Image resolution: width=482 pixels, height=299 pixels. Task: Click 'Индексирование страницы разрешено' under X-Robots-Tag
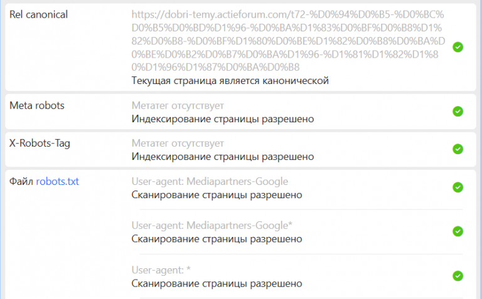pyautogui.click(x=223, y=157)
